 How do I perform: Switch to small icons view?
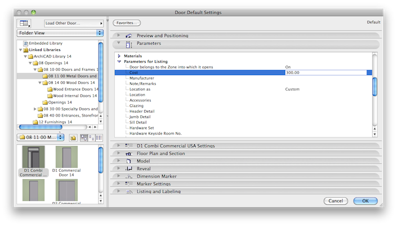pyautogui.click(x=91, y=138)
